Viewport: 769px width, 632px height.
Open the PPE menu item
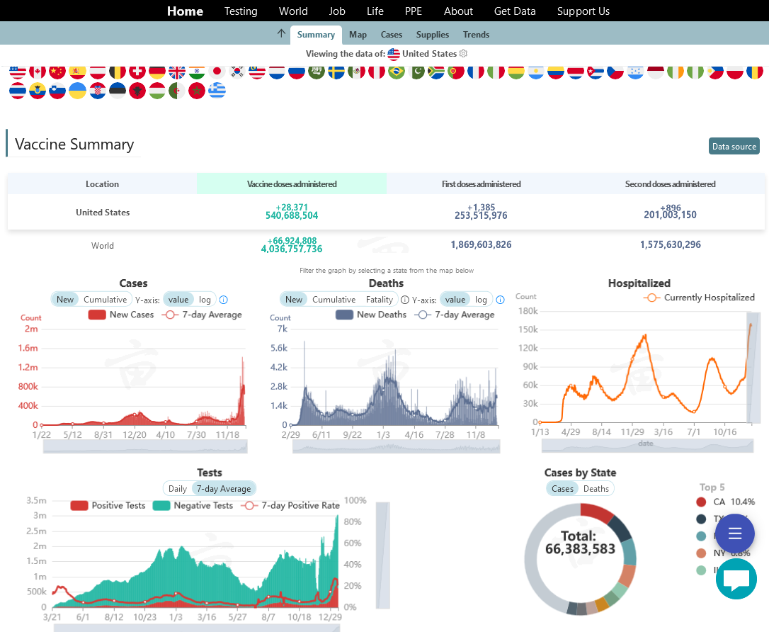(x=414, y=11)
